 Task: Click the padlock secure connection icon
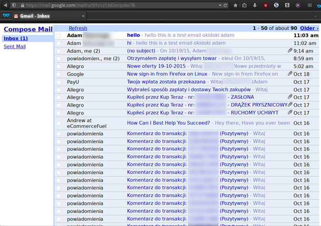point(22,6)
